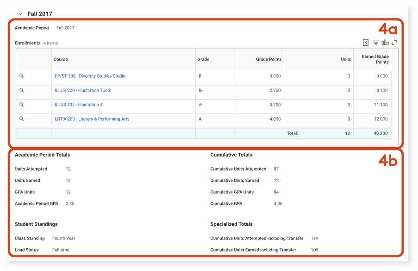Open details for the DIVST 300 row
Screen dimensions: 418x271
click(21, 75)
